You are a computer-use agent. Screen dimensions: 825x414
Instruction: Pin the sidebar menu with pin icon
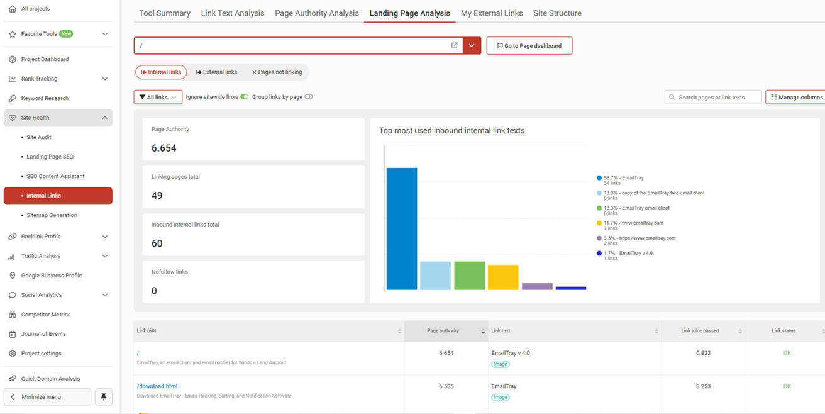[x=104, y=397]
